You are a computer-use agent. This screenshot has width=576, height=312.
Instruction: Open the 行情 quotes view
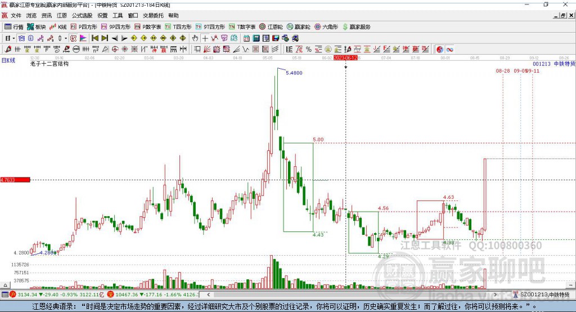[x=13, y=27]
